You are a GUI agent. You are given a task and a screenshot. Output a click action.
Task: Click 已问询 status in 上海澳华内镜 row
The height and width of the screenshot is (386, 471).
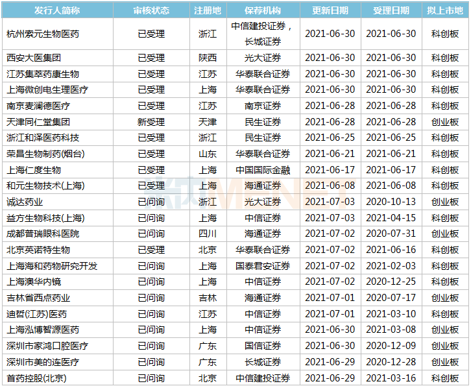point(151,282)
